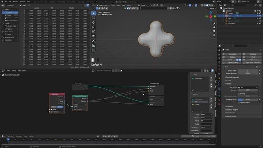
Task: Toggle visibility eye of Light in outliner
Action: tap(258, 18)
